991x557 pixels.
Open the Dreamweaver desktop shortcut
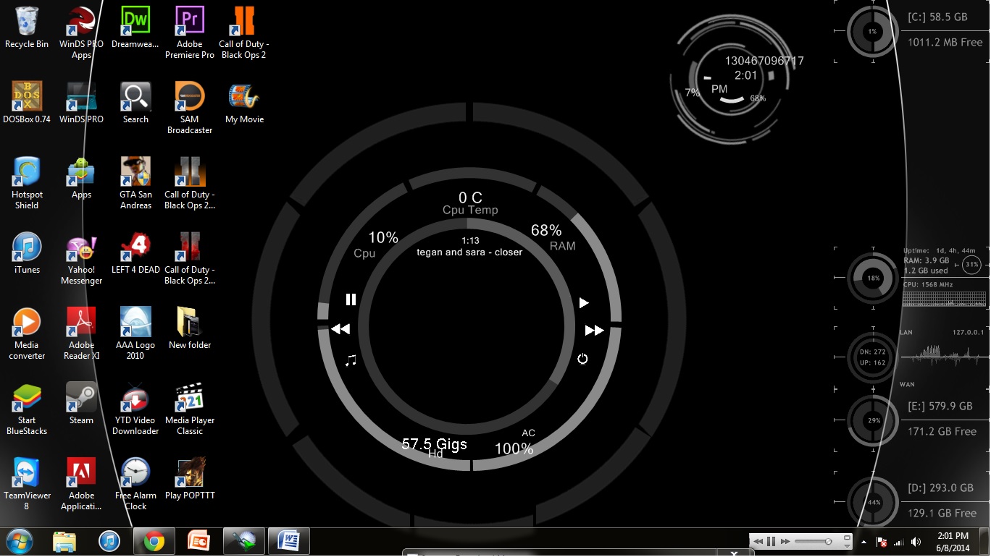click(x=135, y=28)
